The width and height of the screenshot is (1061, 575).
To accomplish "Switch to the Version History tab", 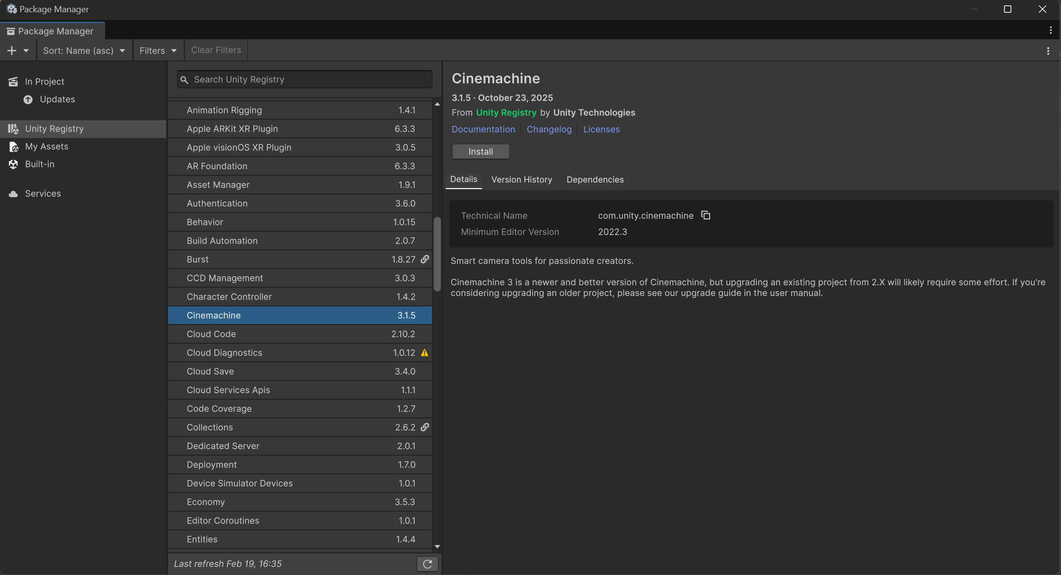I will click(x=521, y=180).
